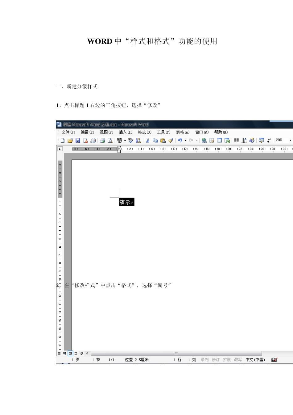Viewport: 293px width, 415px height.
Task: Open the Redo history dropdown arrow
Action: point(196,140)
